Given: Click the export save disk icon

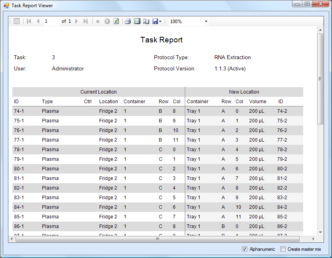Looking at the screenshot, I should click(155, 21).
